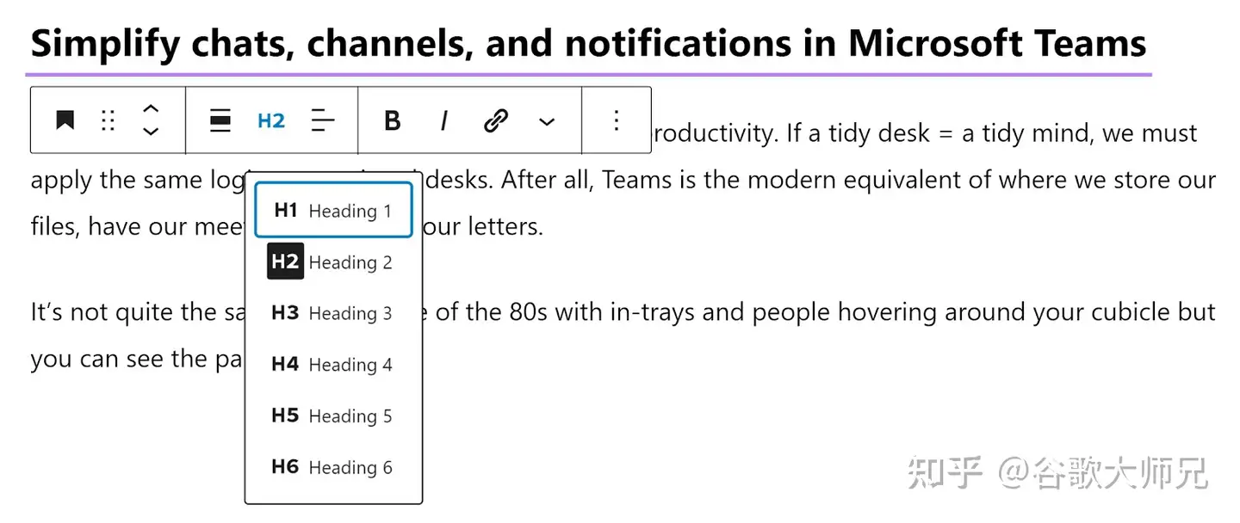Click the paragraph mentioning the 80s

tap(775, 312)
